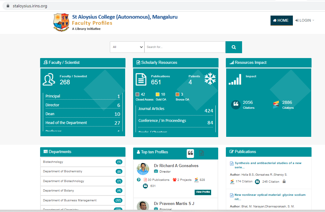The image size is (325, 212).
Task: Click the (8) badge for Biochemistry
Action: (119, 171)
